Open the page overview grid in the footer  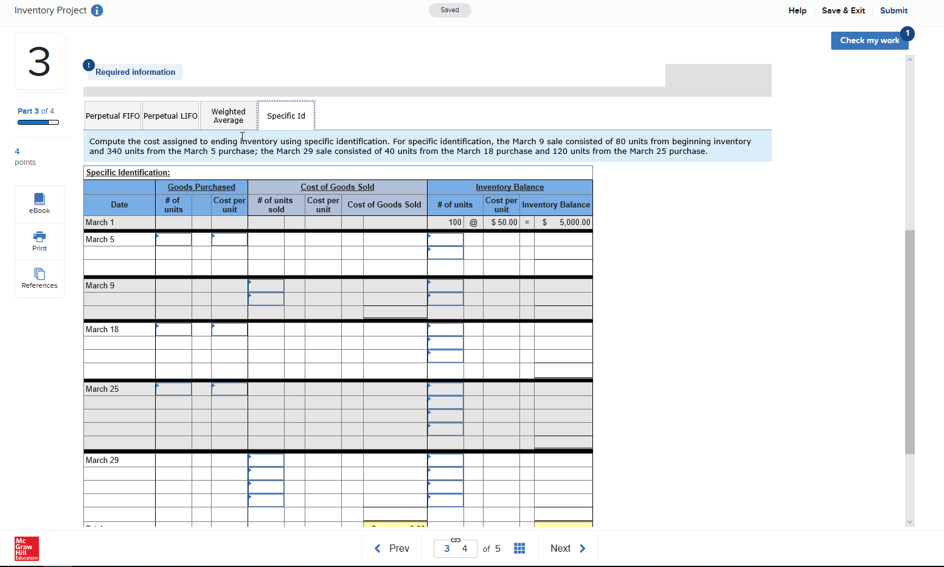pos(519,548)
